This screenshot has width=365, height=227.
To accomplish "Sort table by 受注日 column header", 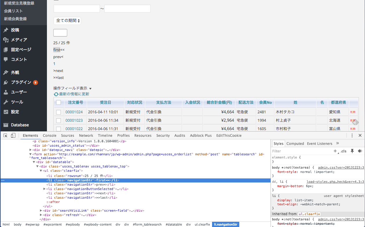I will (105, 102).
